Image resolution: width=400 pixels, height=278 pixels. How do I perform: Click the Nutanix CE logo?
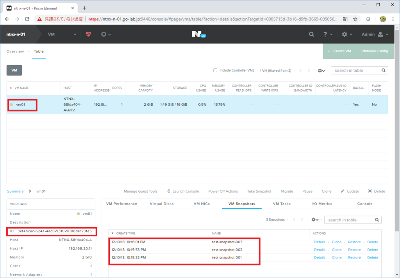199,34
